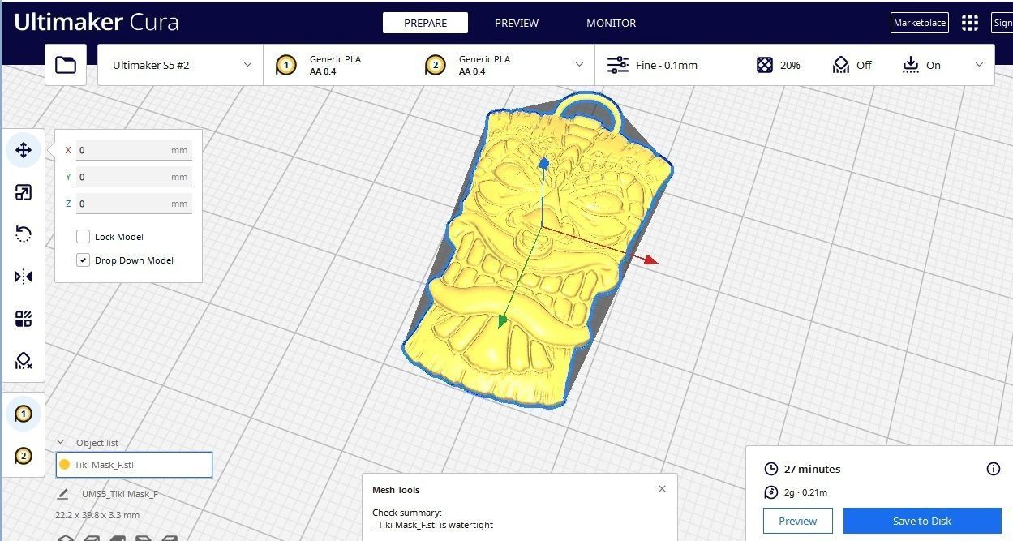Click the print time info icon
The height and width of the screenshot is (541, 1013).
tap(993, 469)
